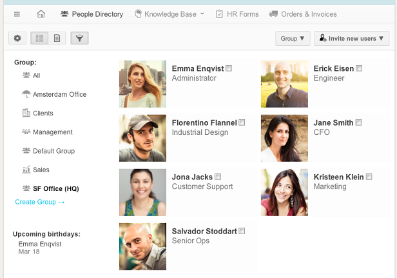This screenshot has height=278, width=397.
Task: Click Emma Enqvist under Upcoming birthdays
Action: tap(40, 244)
